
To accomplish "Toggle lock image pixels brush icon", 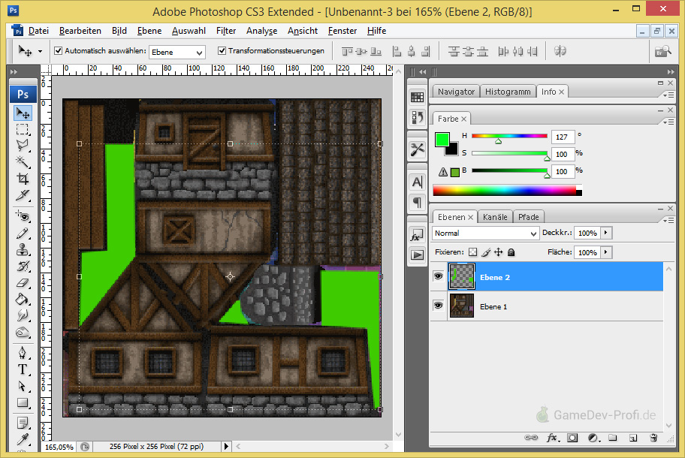I will click(486, 252).
